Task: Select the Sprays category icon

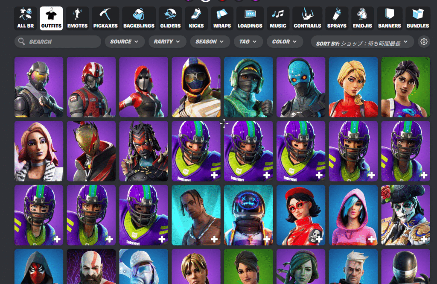Action: pyautogui.click(x=336, y=18)
